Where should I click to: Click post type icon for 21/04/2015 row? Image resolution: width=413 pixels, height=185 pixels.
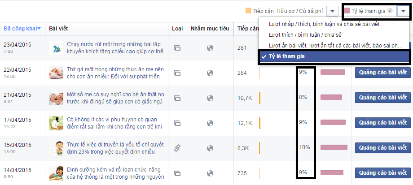(177, 98)
